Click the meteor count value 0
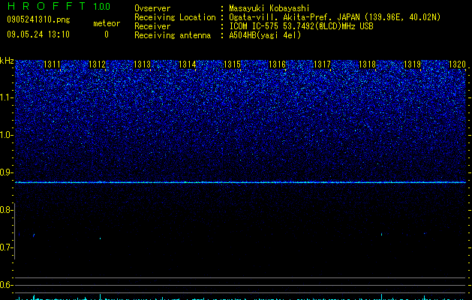 click(x=107, y=34)
